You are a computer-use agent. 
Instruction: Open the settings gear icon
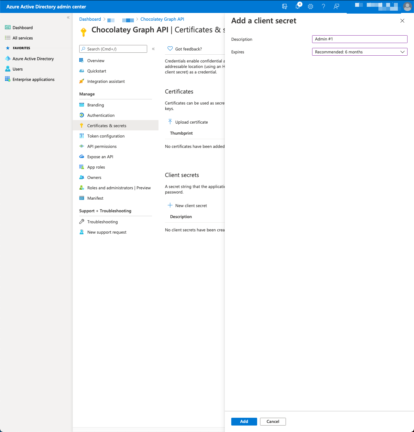(310, 6)
